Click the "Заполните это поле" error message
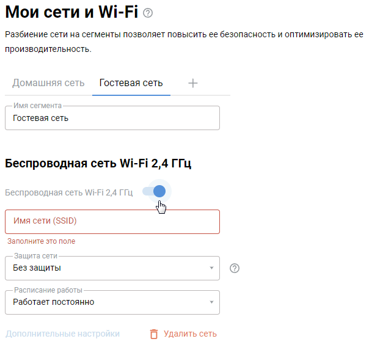This screenshot has height=347, width=369. 42,241
